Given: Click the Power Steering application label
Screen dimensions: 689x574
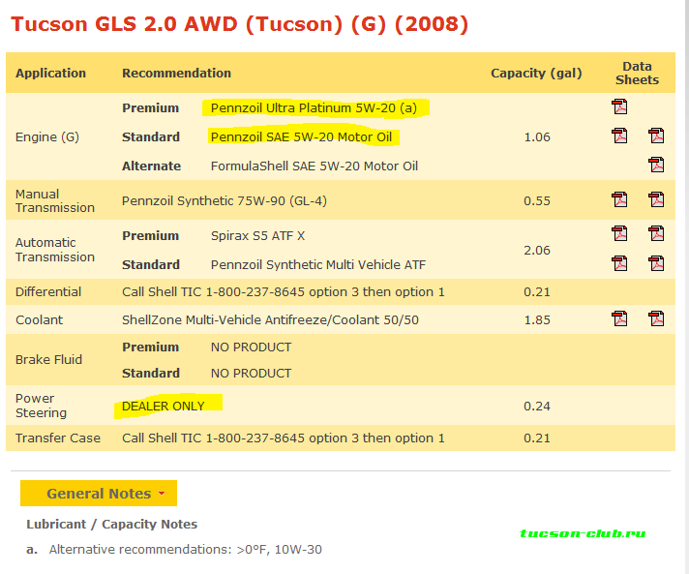Looking at the screenshot, I should click(41, 406).
